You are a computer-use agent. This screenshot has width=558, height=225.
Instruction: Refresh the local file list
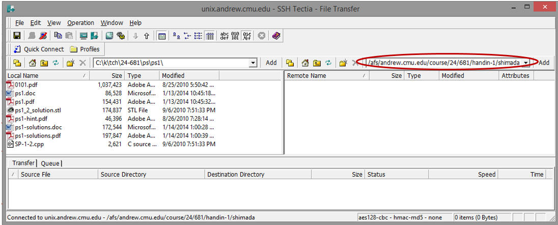pyautogui.click(x=55, y=63)
